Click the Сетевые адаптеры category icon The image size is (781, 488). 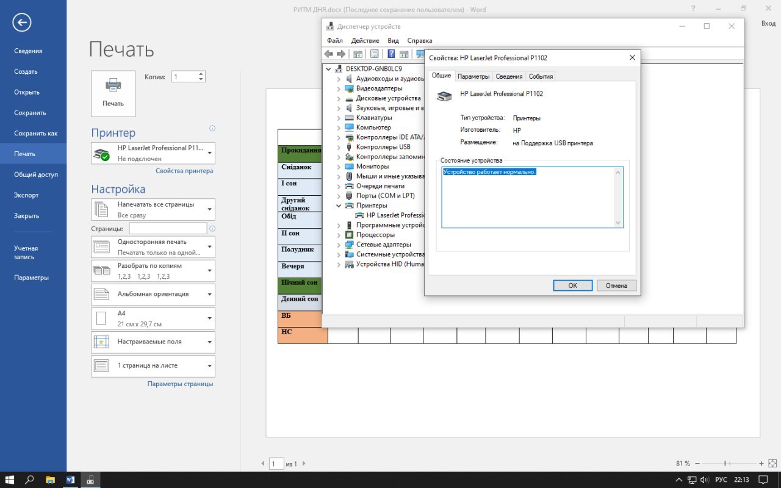click(349, 245)
